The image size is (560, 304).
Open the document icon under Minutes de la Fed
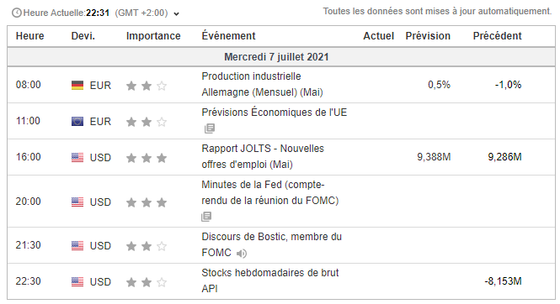pos(206,216)
